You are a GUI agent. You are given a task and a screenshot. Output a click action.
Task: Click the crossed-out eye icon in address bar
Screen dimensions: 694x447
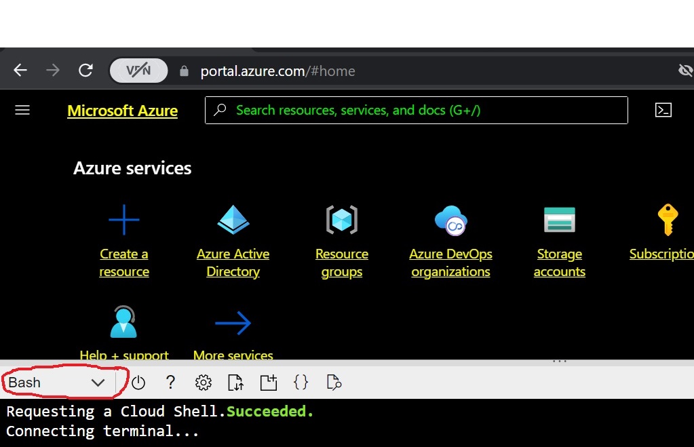tap(685, 70)
